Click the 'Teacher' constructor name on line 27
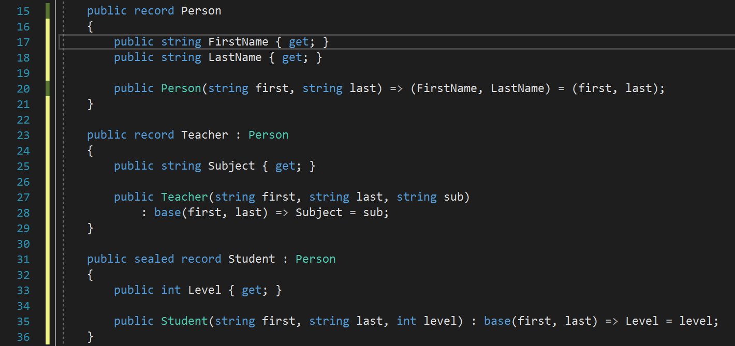The image size is (735, 346). point(184,197)
